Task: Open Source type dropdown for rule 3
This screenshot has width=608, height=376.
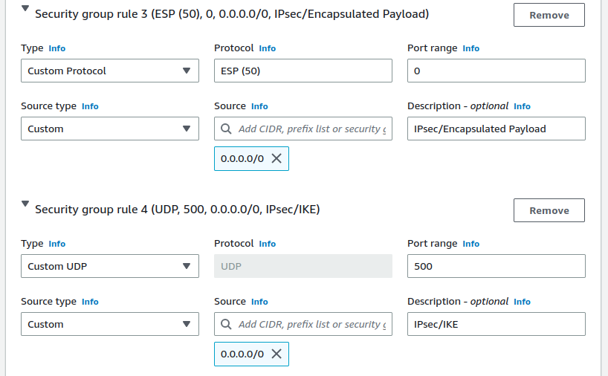Action: click(x=110, y=129)
